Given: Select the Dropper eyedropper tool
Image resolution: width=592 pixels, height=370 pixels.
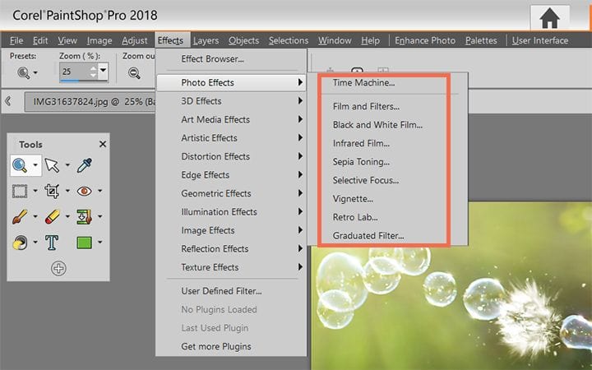Looking at the screenshot, I should (x=84, y=165).
